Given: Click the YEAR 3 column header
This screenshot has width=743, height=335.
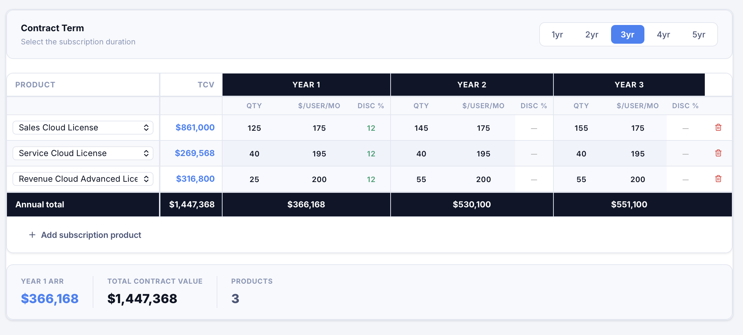Looking at the screenshot, I should tap(629, 85).
